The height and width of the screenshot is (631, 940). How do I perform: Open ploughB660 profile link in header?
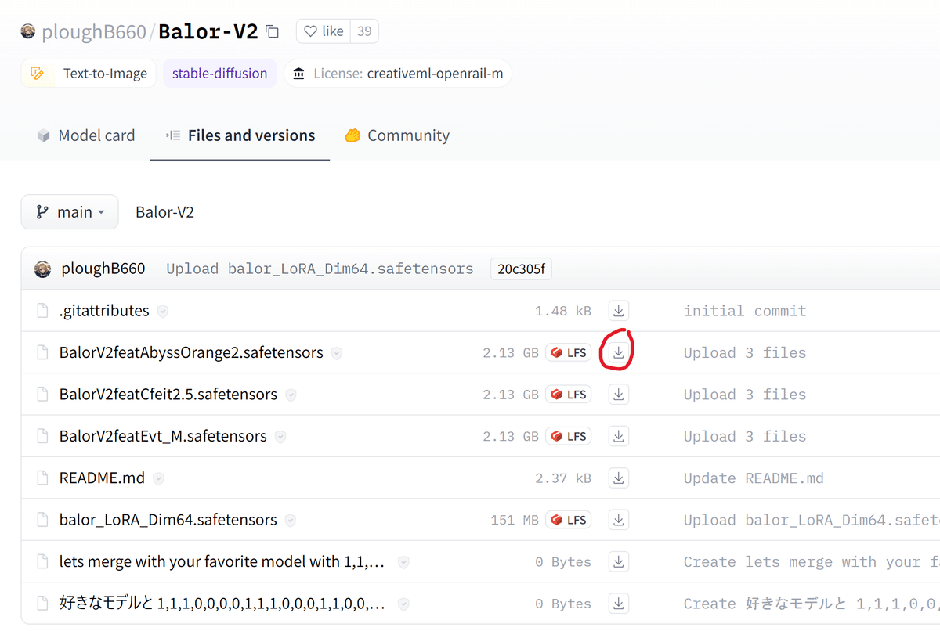(94, 32)
